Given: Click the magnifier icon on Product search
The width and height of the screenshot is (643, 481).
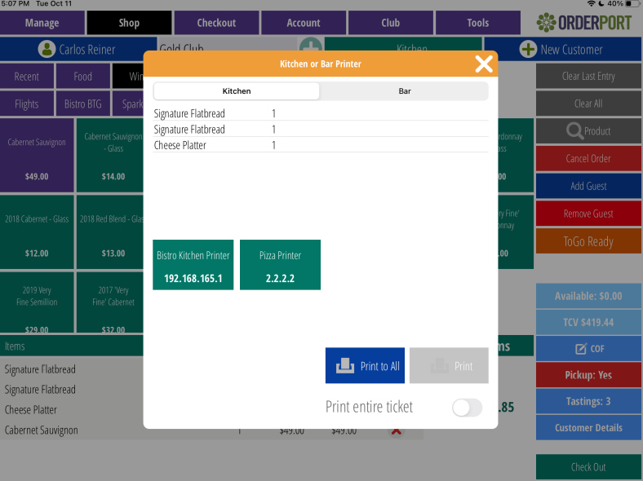Looking at the screenshot, I should 574,131.
